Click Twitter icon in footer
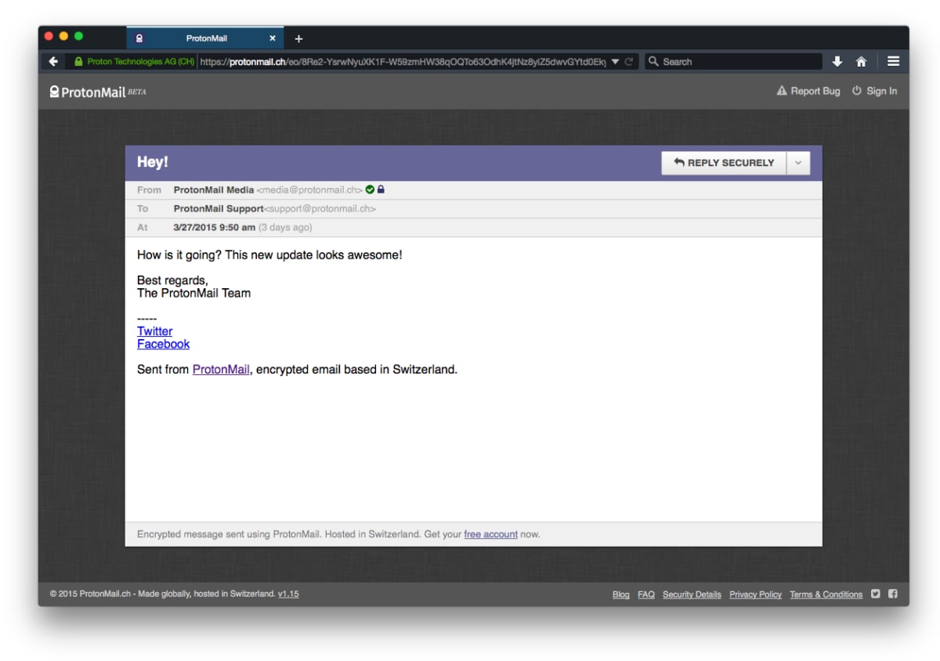 pos(876,594)
